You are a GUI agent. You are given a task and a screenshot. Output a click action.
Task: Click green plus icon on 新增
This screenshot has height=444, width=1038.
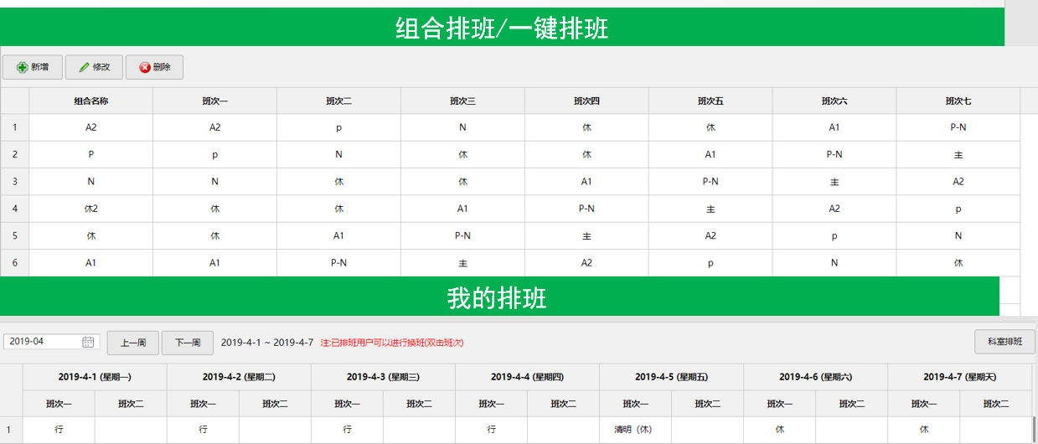pyautogui.click(x=22, y=67)
